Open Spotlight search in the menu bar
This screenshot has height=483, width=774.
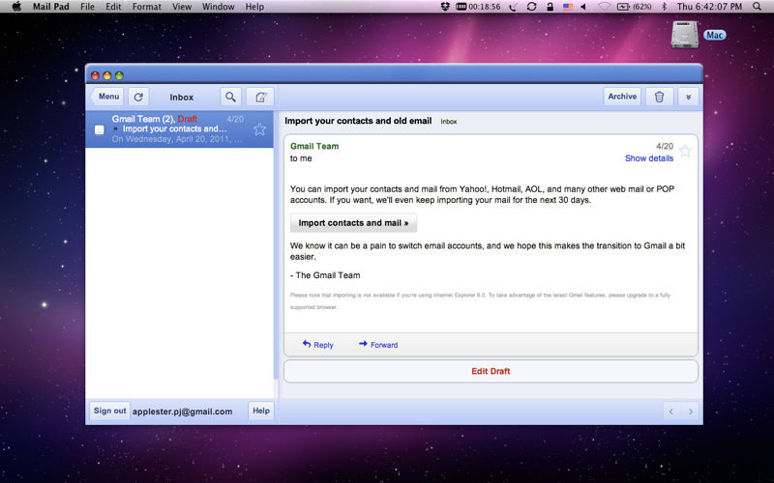point(757,7)
